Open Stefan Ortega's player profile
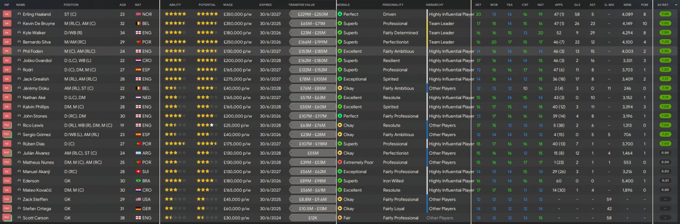 point(37,209)
